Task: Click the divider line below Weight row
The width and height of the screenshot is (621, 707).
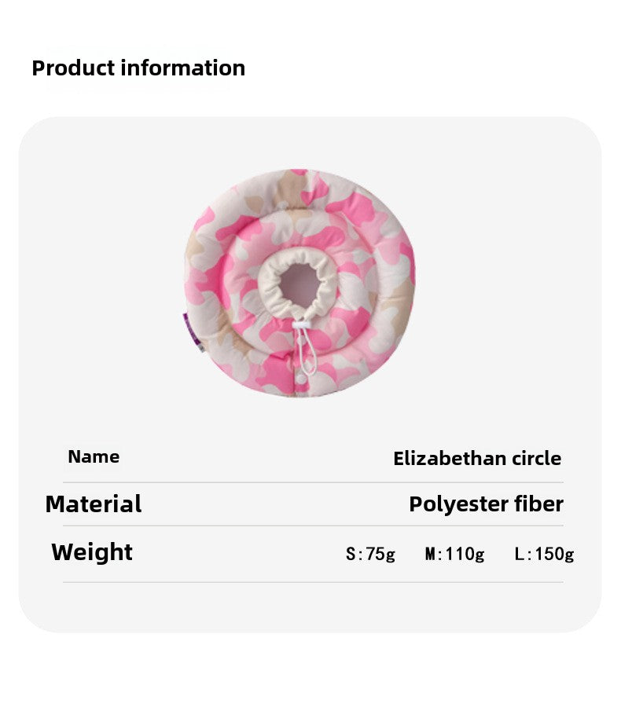Action: (313, 582)
